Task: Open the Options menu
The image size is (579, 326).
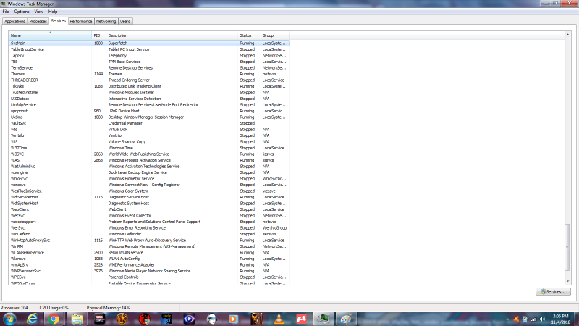Action: pos(22,12)
